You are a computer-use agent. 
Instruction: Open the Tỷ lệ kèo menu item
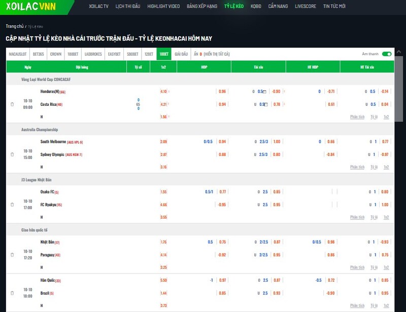(x=234, y=7)
